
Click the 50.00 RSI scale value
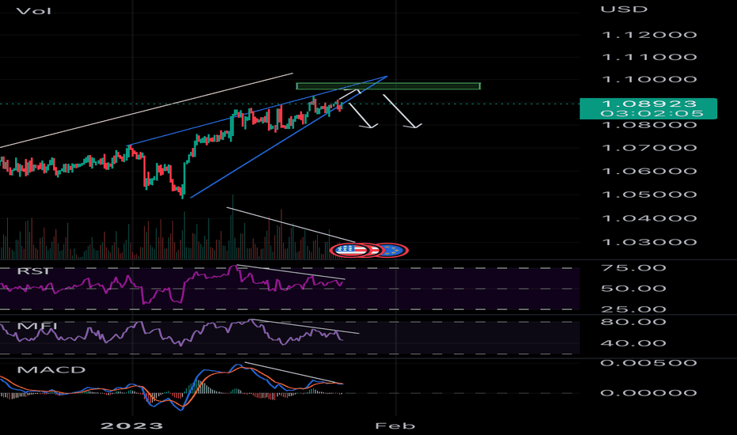(633, 288)
